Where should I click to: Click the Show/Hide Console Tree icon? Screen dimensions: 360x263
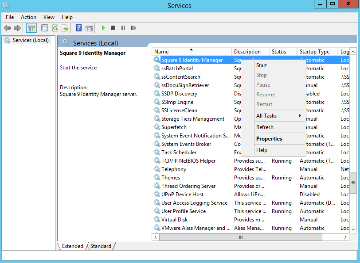[x=31, y=28]
